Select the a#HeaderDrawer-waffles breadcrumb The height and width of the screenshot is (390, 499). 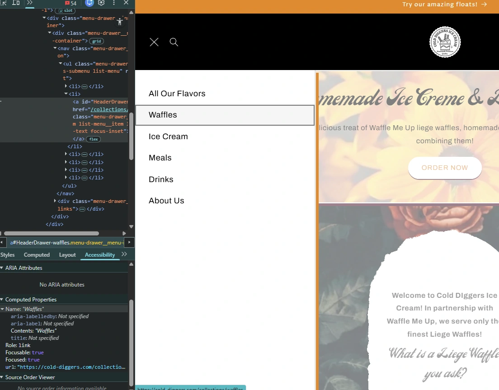(x=66, y=243)
